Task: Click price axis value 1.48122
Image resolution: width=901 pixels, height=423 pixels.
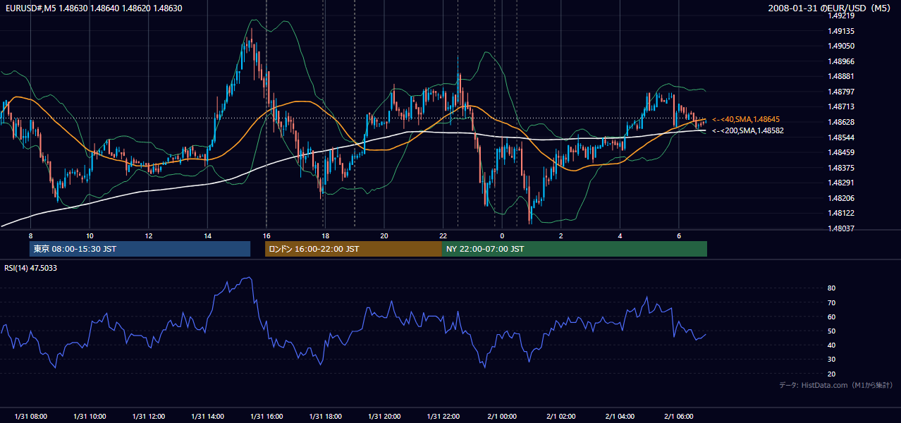Action: coord(841,214)
